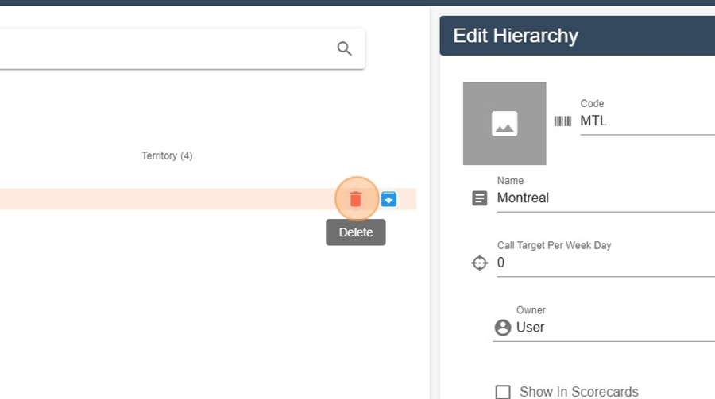
Task: Click the crosshair target icon
Action: (x=479, y=263)
